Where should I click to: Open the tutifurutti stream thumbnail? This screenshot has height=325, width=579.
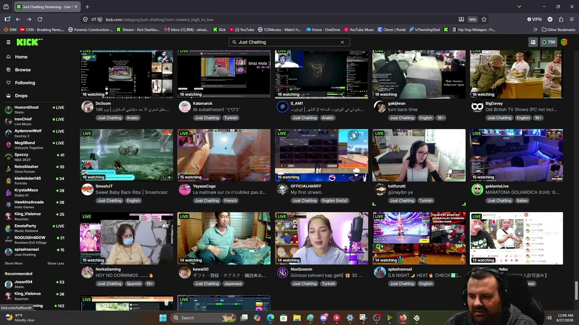click(x=419, y=155)
